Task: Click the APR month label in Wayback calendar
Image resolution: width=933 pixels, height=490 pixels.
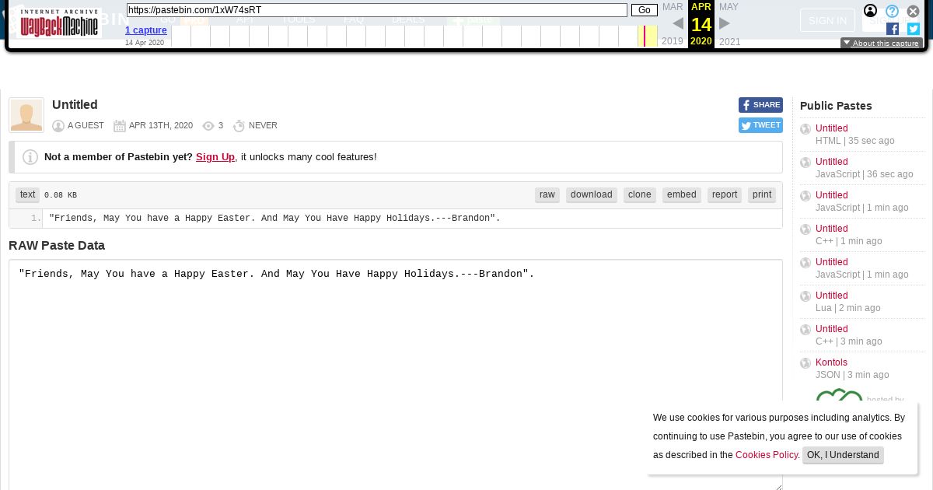Action: [701, 7]
